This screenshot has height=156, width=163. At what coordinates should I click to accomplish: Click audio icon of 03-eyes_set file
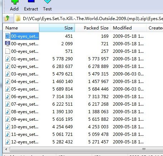(x=8, y=74)
